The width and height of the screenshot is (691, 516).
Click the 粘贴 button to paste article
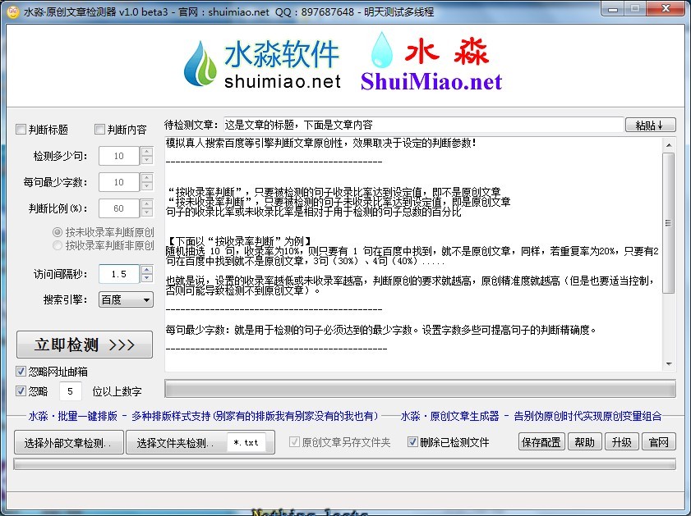pos(650,125)
